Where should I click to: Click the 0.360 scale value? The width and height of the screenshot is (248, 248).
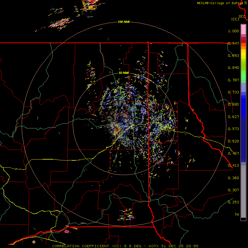point(233,178)
